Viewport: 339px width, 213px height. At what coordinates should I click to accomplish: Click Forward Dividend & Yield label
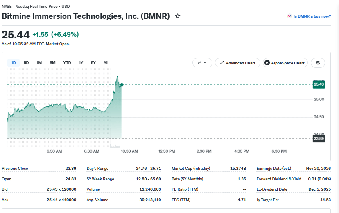click(279, 179)
